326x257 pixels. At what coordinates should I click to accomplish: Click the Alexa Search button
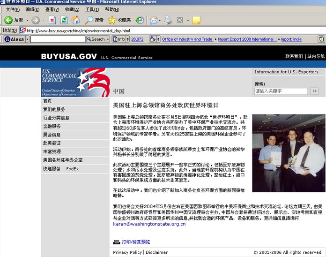pos(96,39)
